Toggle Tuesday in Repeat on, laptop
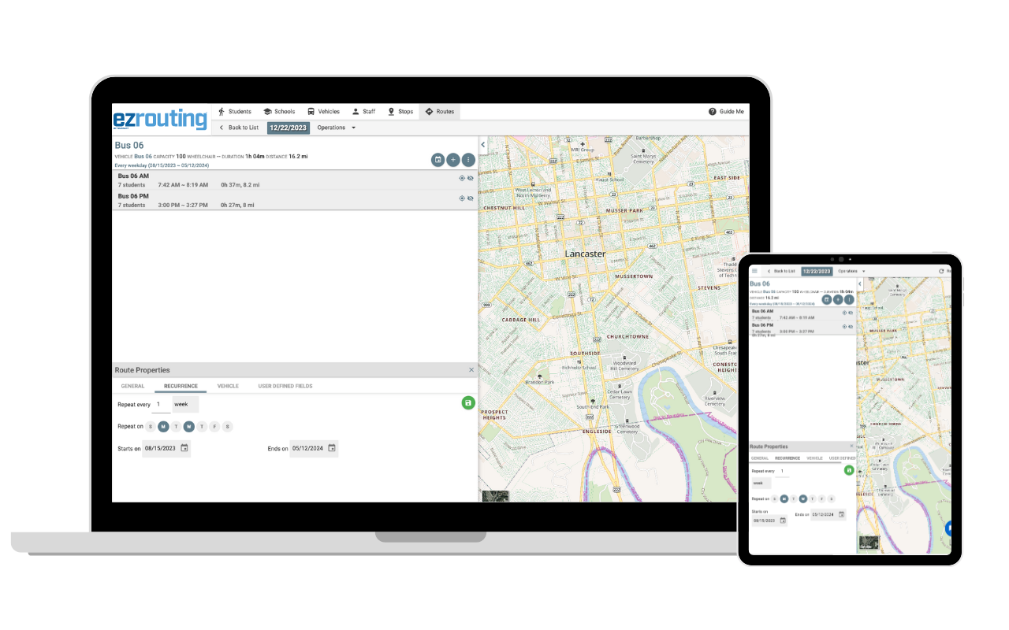The height and width of the screenshot is (630, 1009). click(176, 427)
